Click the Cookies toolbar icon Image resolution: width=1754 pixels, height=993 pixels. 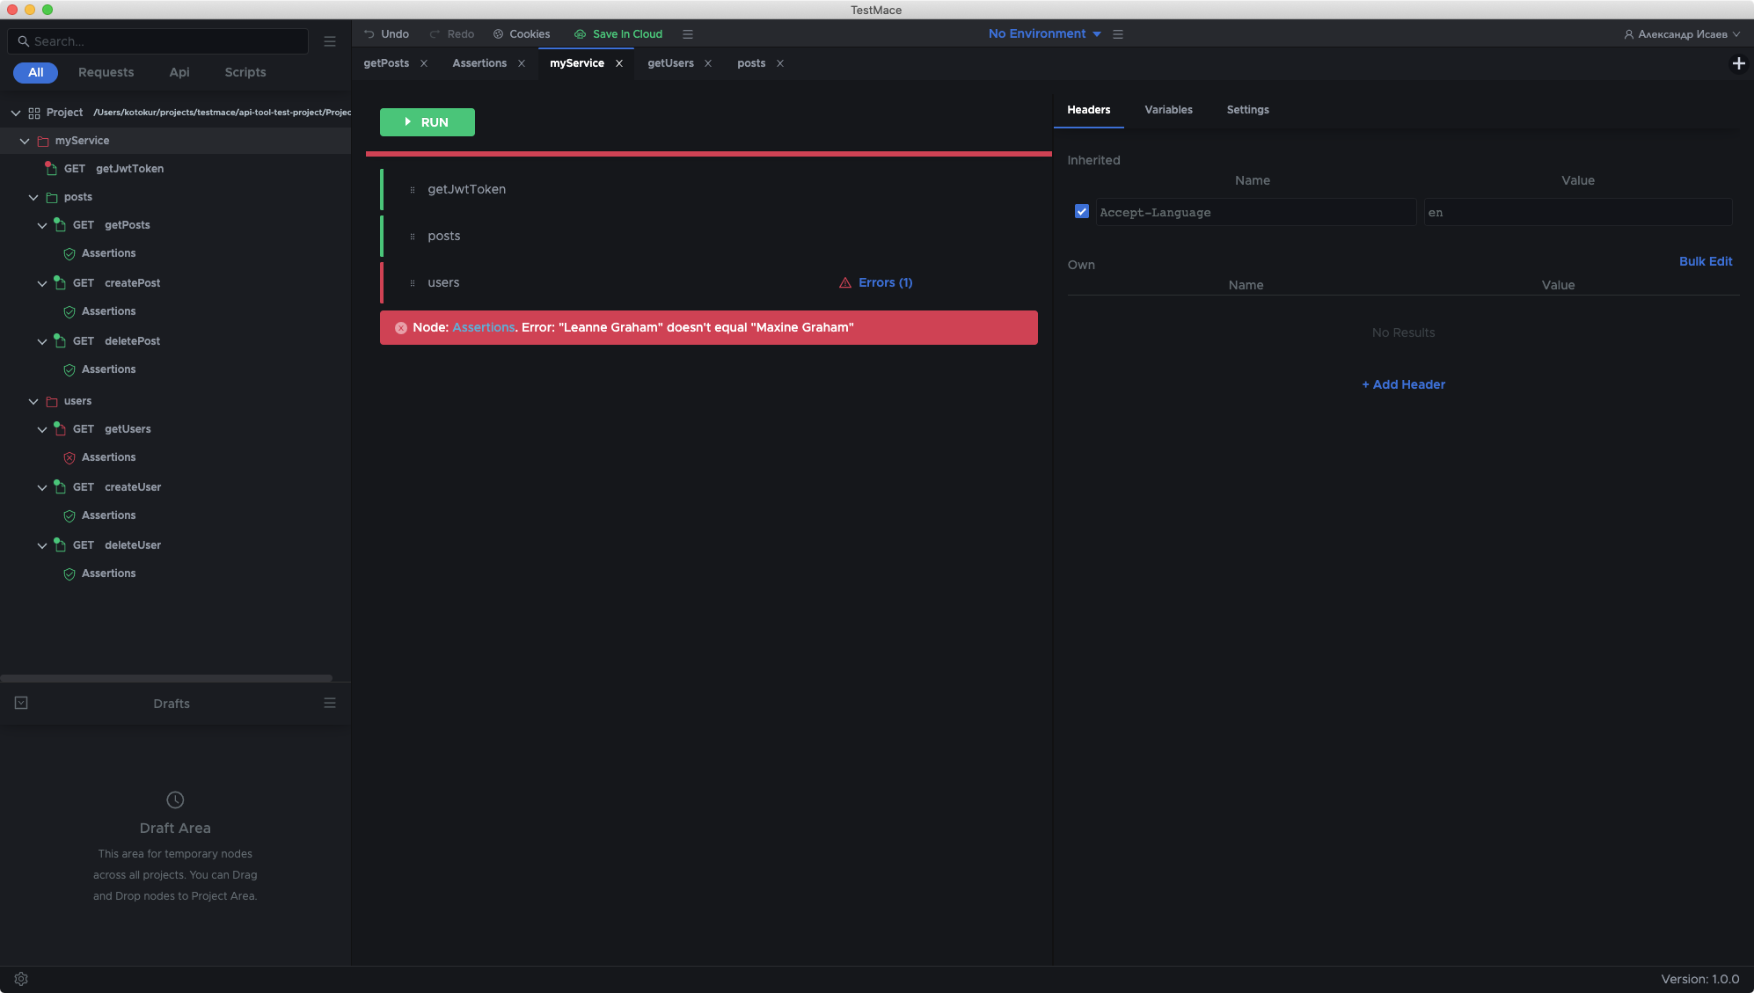pos(498,34)
